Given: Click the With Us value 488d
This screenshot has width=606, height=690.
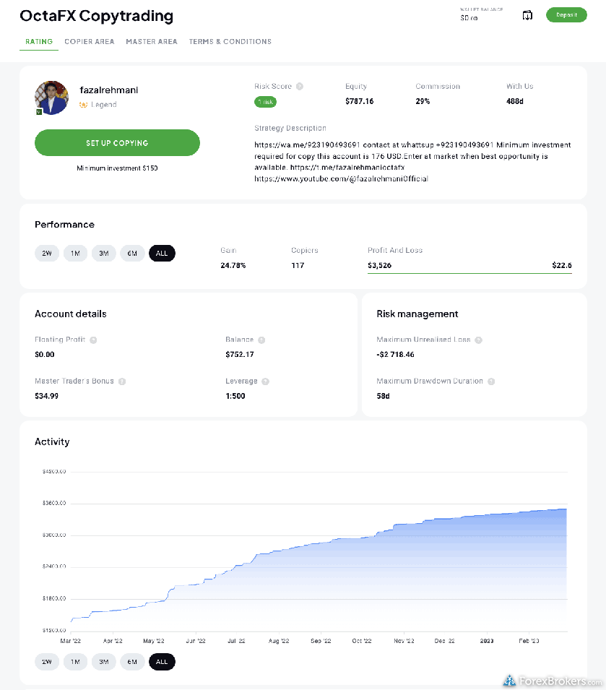Looking at the screenshot, I should tap(514, 101).
